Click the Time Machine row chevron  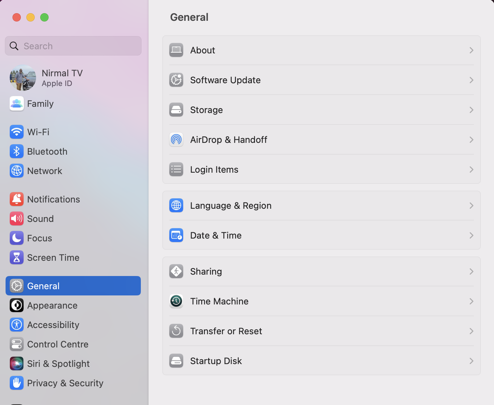[x=471, y=301]
